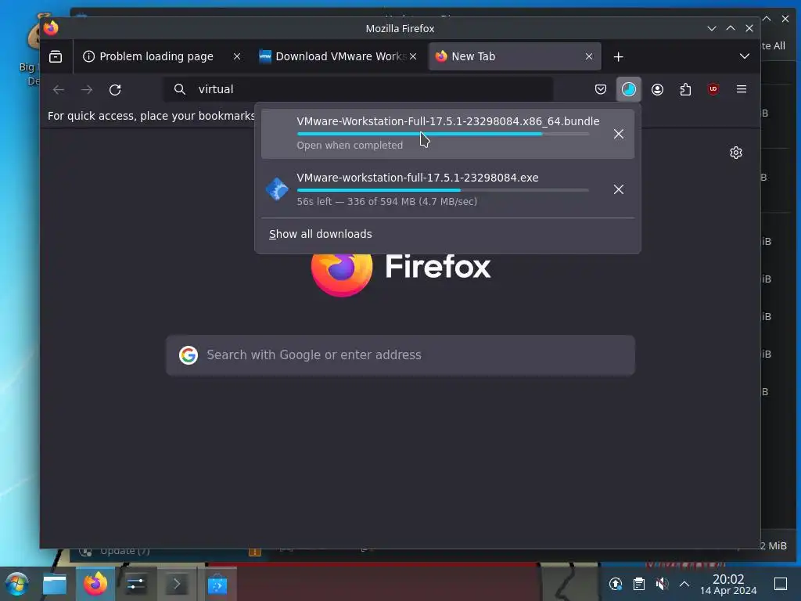Viewport: 801px width, 601px height.
Task: Go forward with the forward arrow
Action: 87,90
